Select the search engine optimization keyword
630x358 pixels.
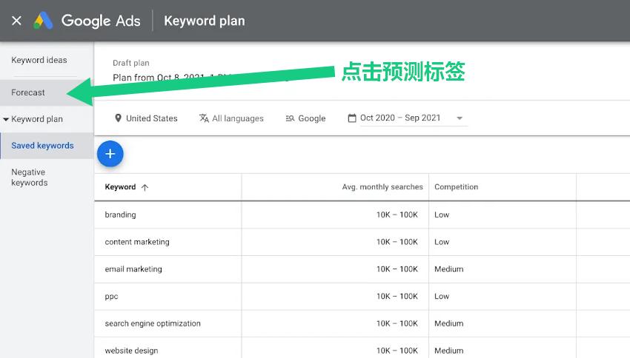pos(153,323)
